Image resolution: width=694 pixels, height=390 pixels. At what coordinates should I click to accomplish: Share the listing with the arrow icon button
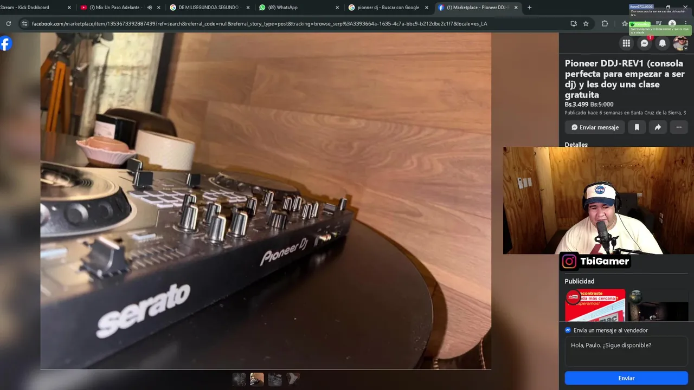[658, 127]
